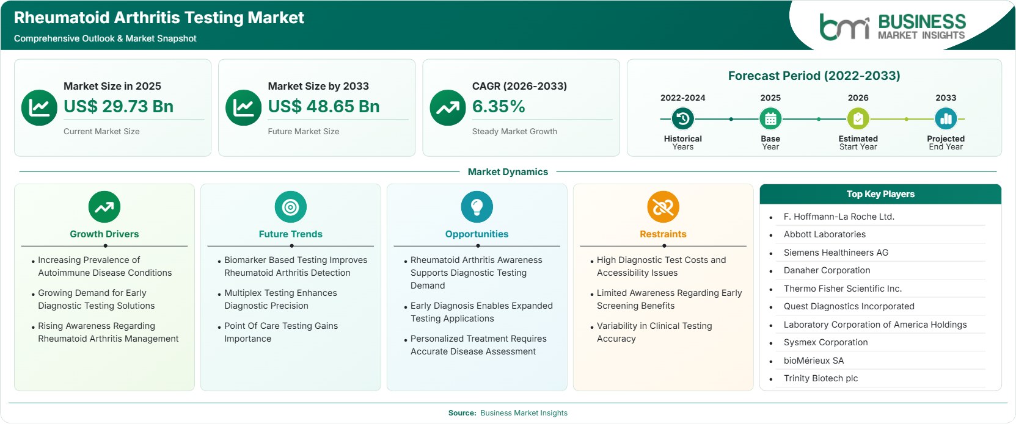This screenshot has width=1016, height=424.
Task: Click the 2033 timeline year label
Action: click(946, 98)
